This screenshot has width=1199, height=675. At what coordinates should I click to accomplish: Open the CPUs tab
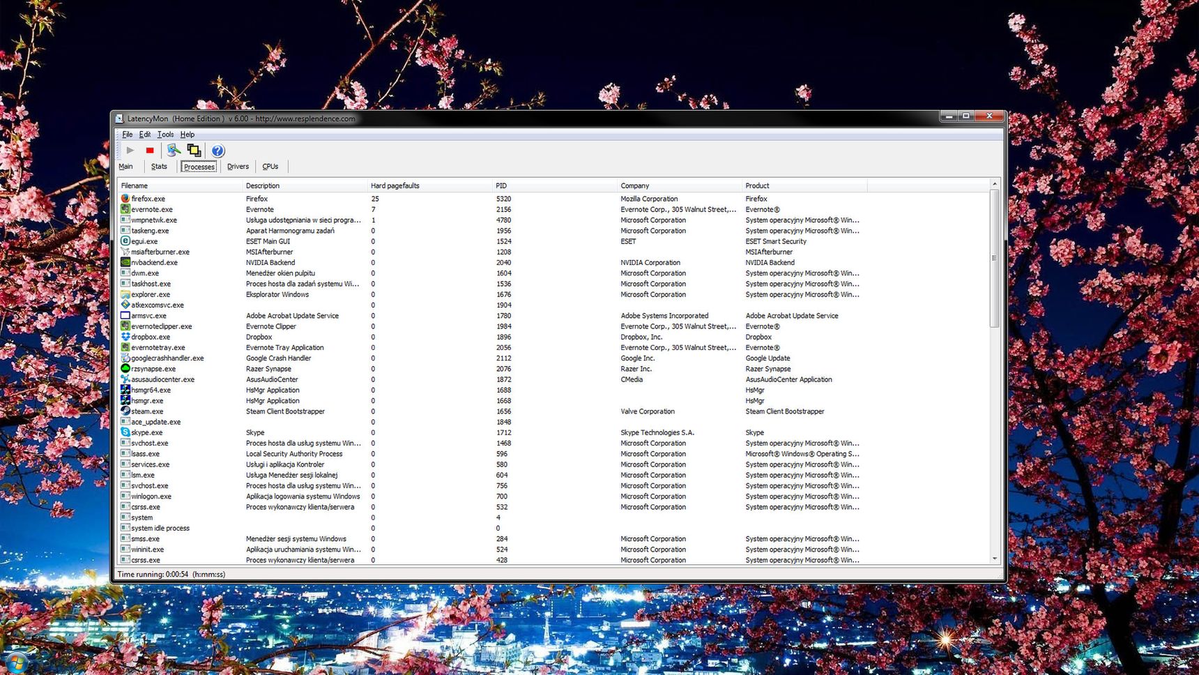point(270,167)
